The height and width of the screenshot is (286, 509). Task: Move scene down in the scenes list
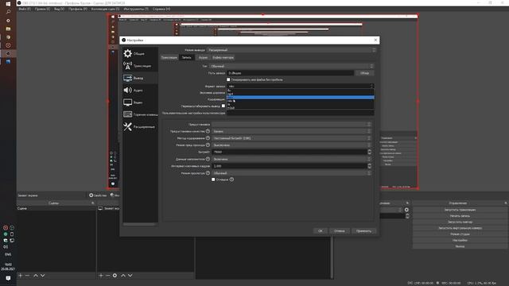(x=42, y=276)
